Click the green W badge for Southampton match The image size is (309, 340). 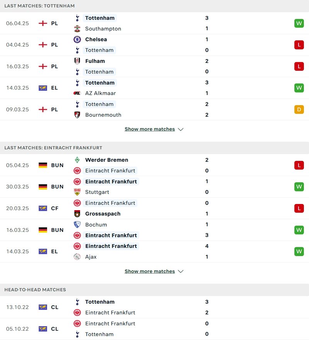pos(299,23)
